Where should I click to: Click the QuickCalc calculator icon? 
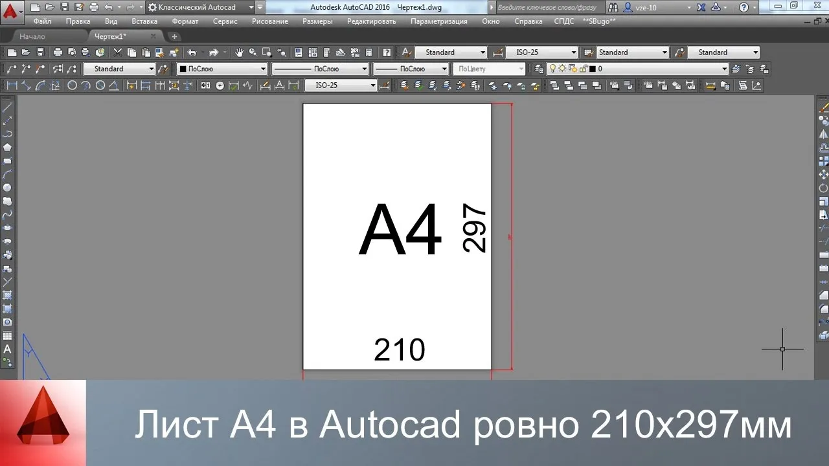[x=368, y=52]
